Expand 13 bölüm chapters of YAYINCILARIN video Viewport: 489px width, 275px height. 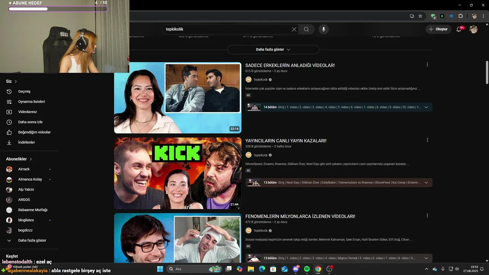point(426,183)
